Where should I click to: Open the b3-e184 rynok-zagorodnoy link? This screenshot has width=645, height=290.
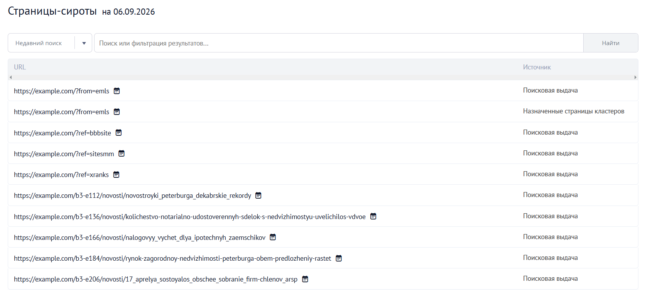click(172, 258)
